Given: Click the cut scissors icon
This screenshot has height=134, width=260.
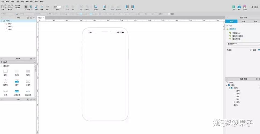Looking at the screenshot, I should click(12, 5).
